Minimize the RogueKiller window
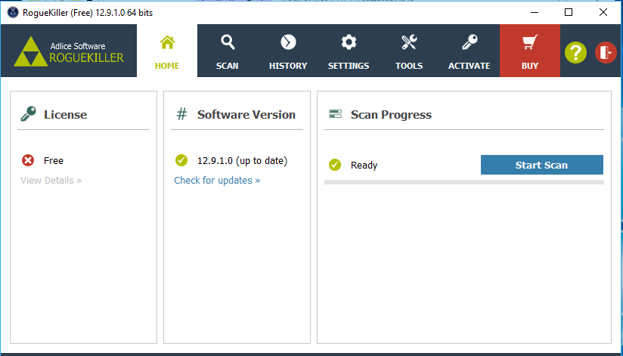623x356 pixels. click(535, 12)
